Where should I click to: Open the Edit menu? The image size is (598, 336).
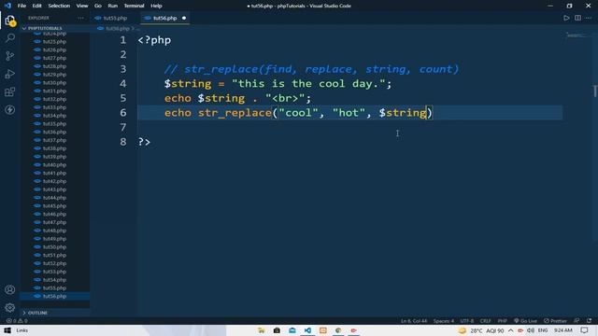pyautogui.click(x=36, y=6)
